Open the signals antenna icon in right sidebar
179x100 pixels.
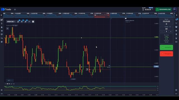[176, 23]
